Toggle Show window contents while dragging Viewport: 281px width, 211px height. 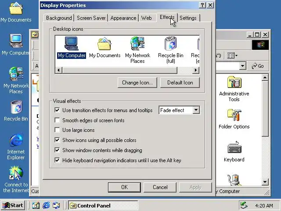57,150
